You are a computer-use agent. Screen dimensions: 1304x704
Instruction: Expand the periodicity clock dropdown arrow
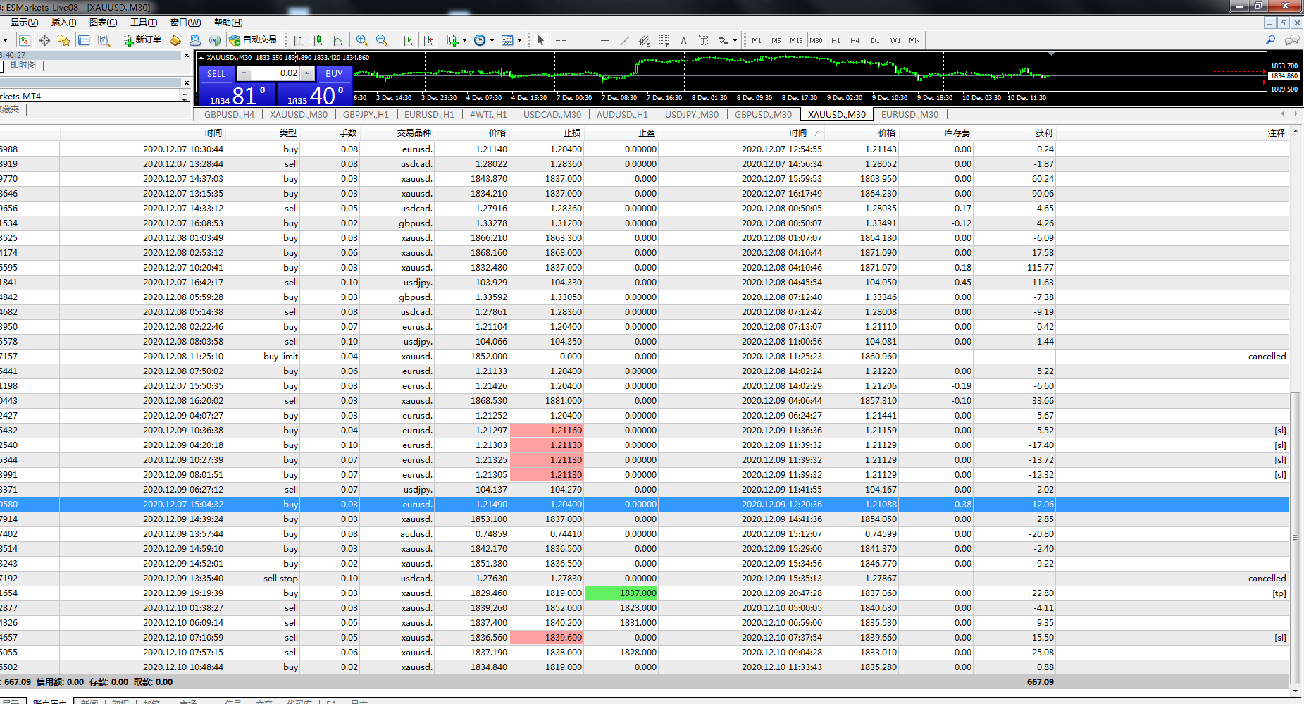click(x=492, y=40)
